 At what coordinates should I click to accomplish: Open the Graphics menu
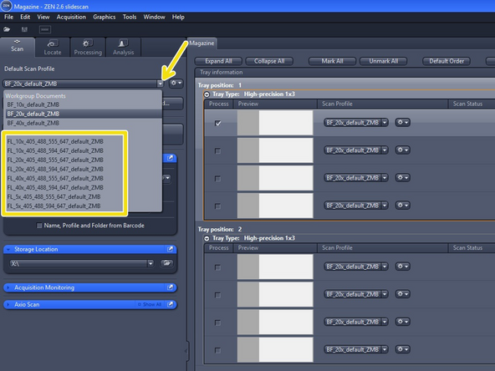point(105,17)
